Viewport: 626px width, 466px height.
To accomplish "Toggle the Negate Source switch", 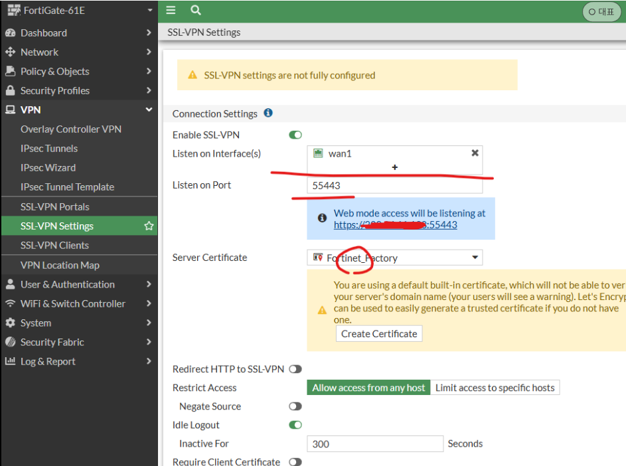I will (x=295, y=406).
